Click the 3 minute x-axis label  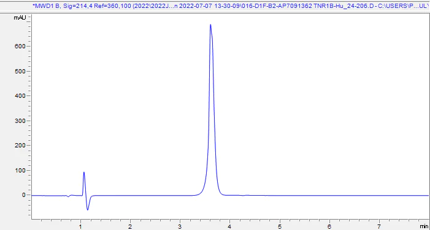180,226
